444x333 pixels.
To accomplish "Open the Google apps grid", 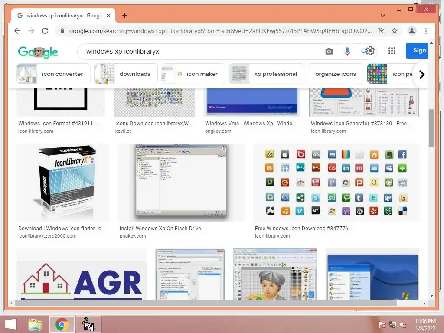I will coord(392,51).
